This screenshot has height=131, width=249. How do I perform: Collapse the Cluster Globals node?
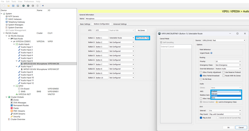[x=6, y=97]
